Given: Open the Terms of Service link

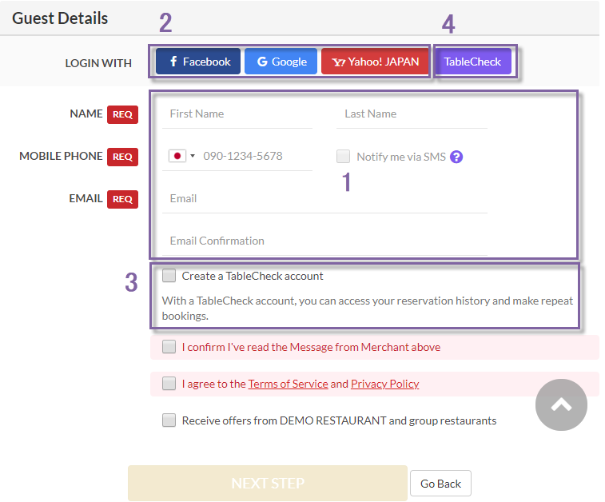Looking at the screenshot, I should (288, 384).
